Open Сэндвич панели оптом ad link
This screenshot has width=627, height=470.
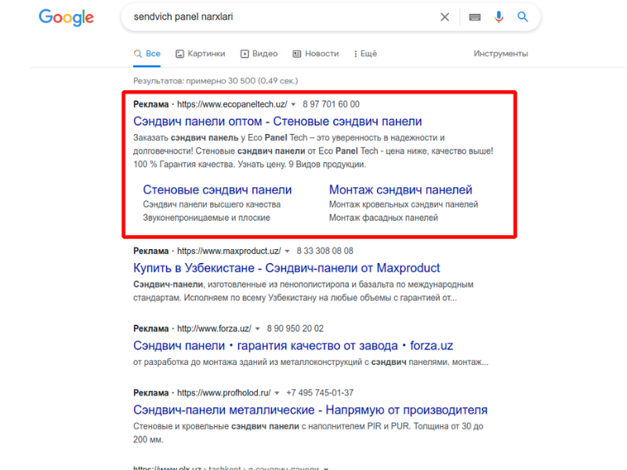(x=277, y=121)
